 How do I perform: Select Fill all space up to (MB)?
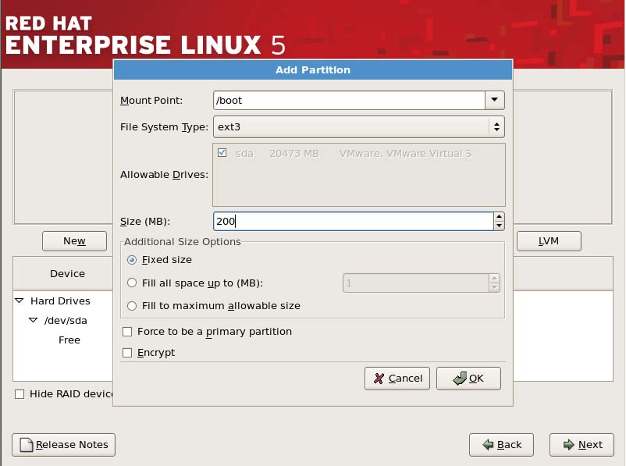[131, 283]
